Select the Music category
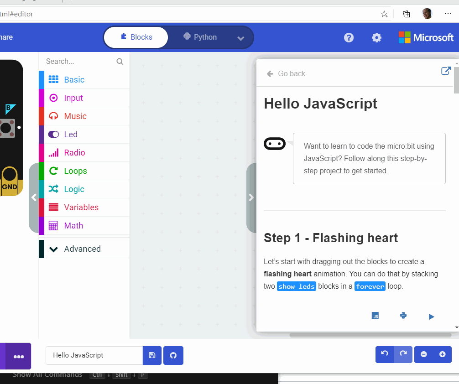 (84, 116)
